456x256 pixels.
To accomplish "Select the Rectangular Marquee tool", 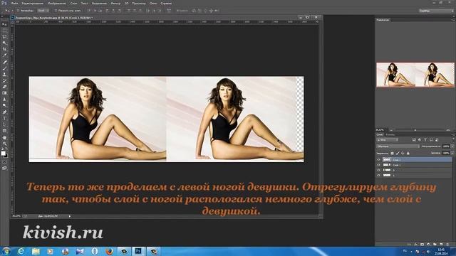I will 4,31.
